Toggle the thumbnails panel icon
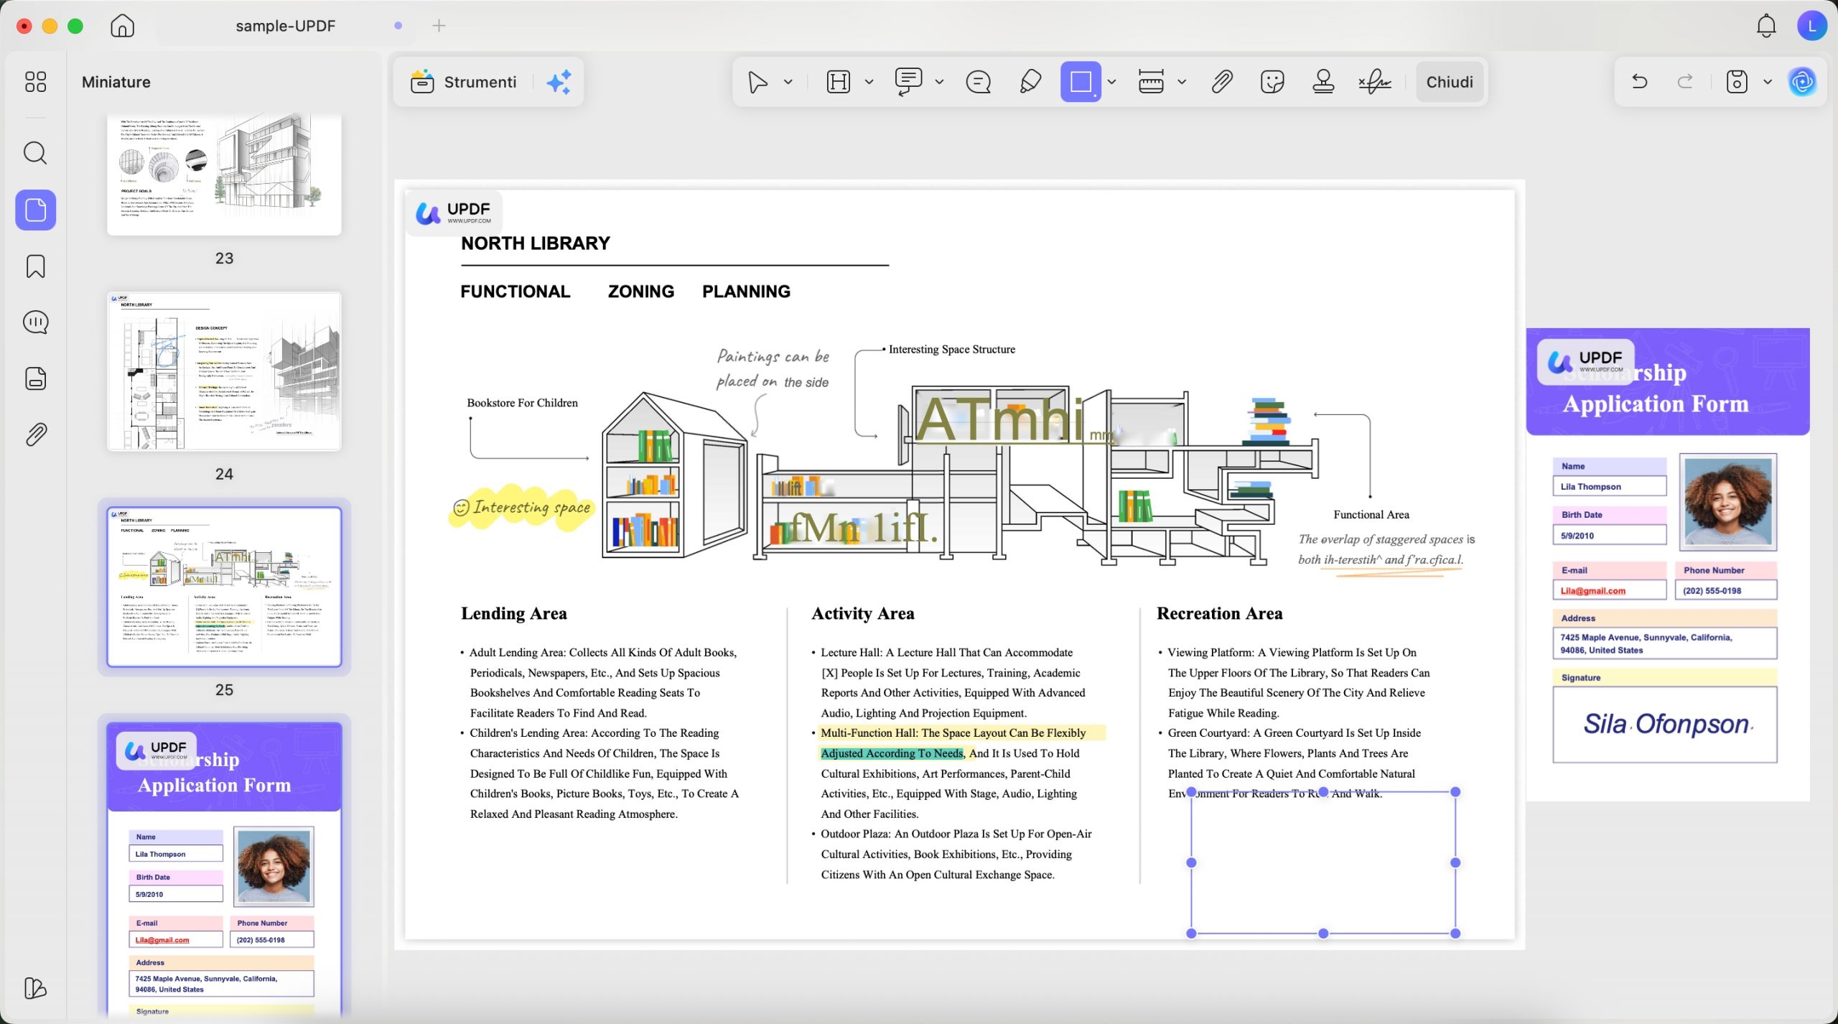Image resolution: width=1838 pixels, height=1024 pixels. click(x=35, y=210)
